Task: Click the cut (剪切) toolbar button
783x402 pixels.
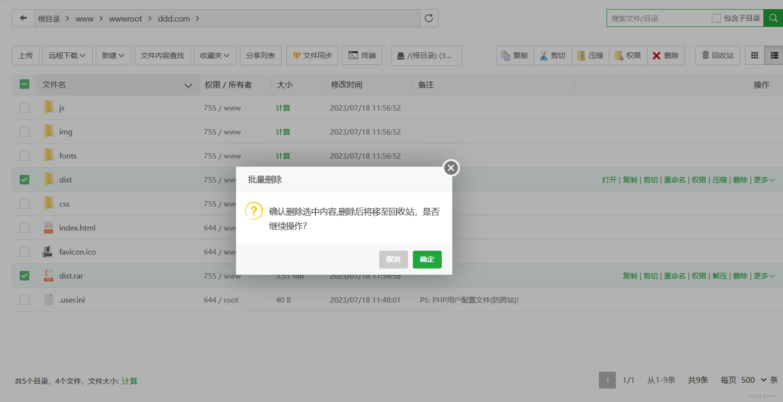Action: point(553,56)
